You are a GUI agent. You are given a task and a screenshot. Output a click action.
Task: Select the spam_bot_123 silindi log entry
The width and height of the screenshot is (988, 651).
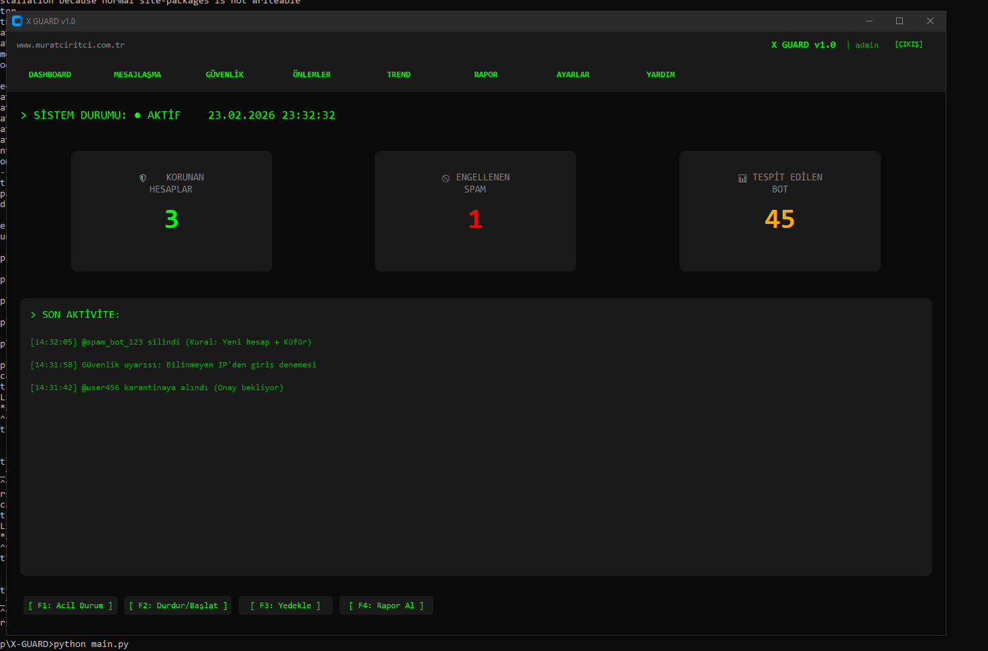pyautogui.click(x=171, y=342)
